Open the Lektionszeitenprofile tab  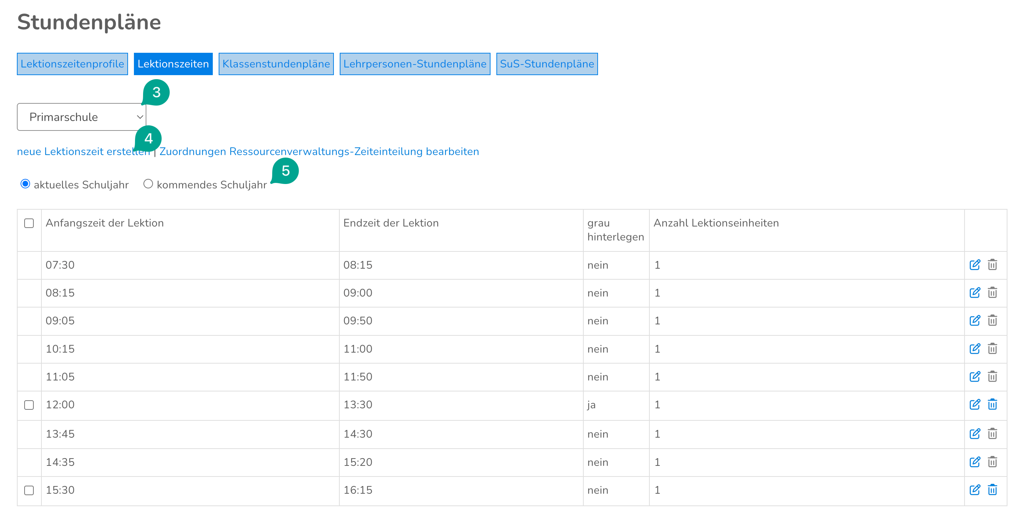pos(72,64)
